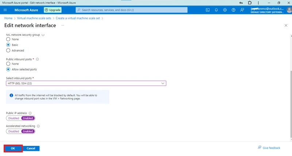This screenshot has width=292, height=156.
Task: Set Accelerated networking to Disabled
Action: point(14,132)
